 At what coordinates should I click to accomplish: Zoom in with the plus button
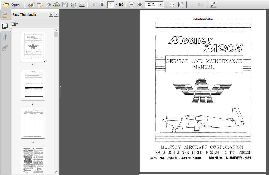coord(140,5)
